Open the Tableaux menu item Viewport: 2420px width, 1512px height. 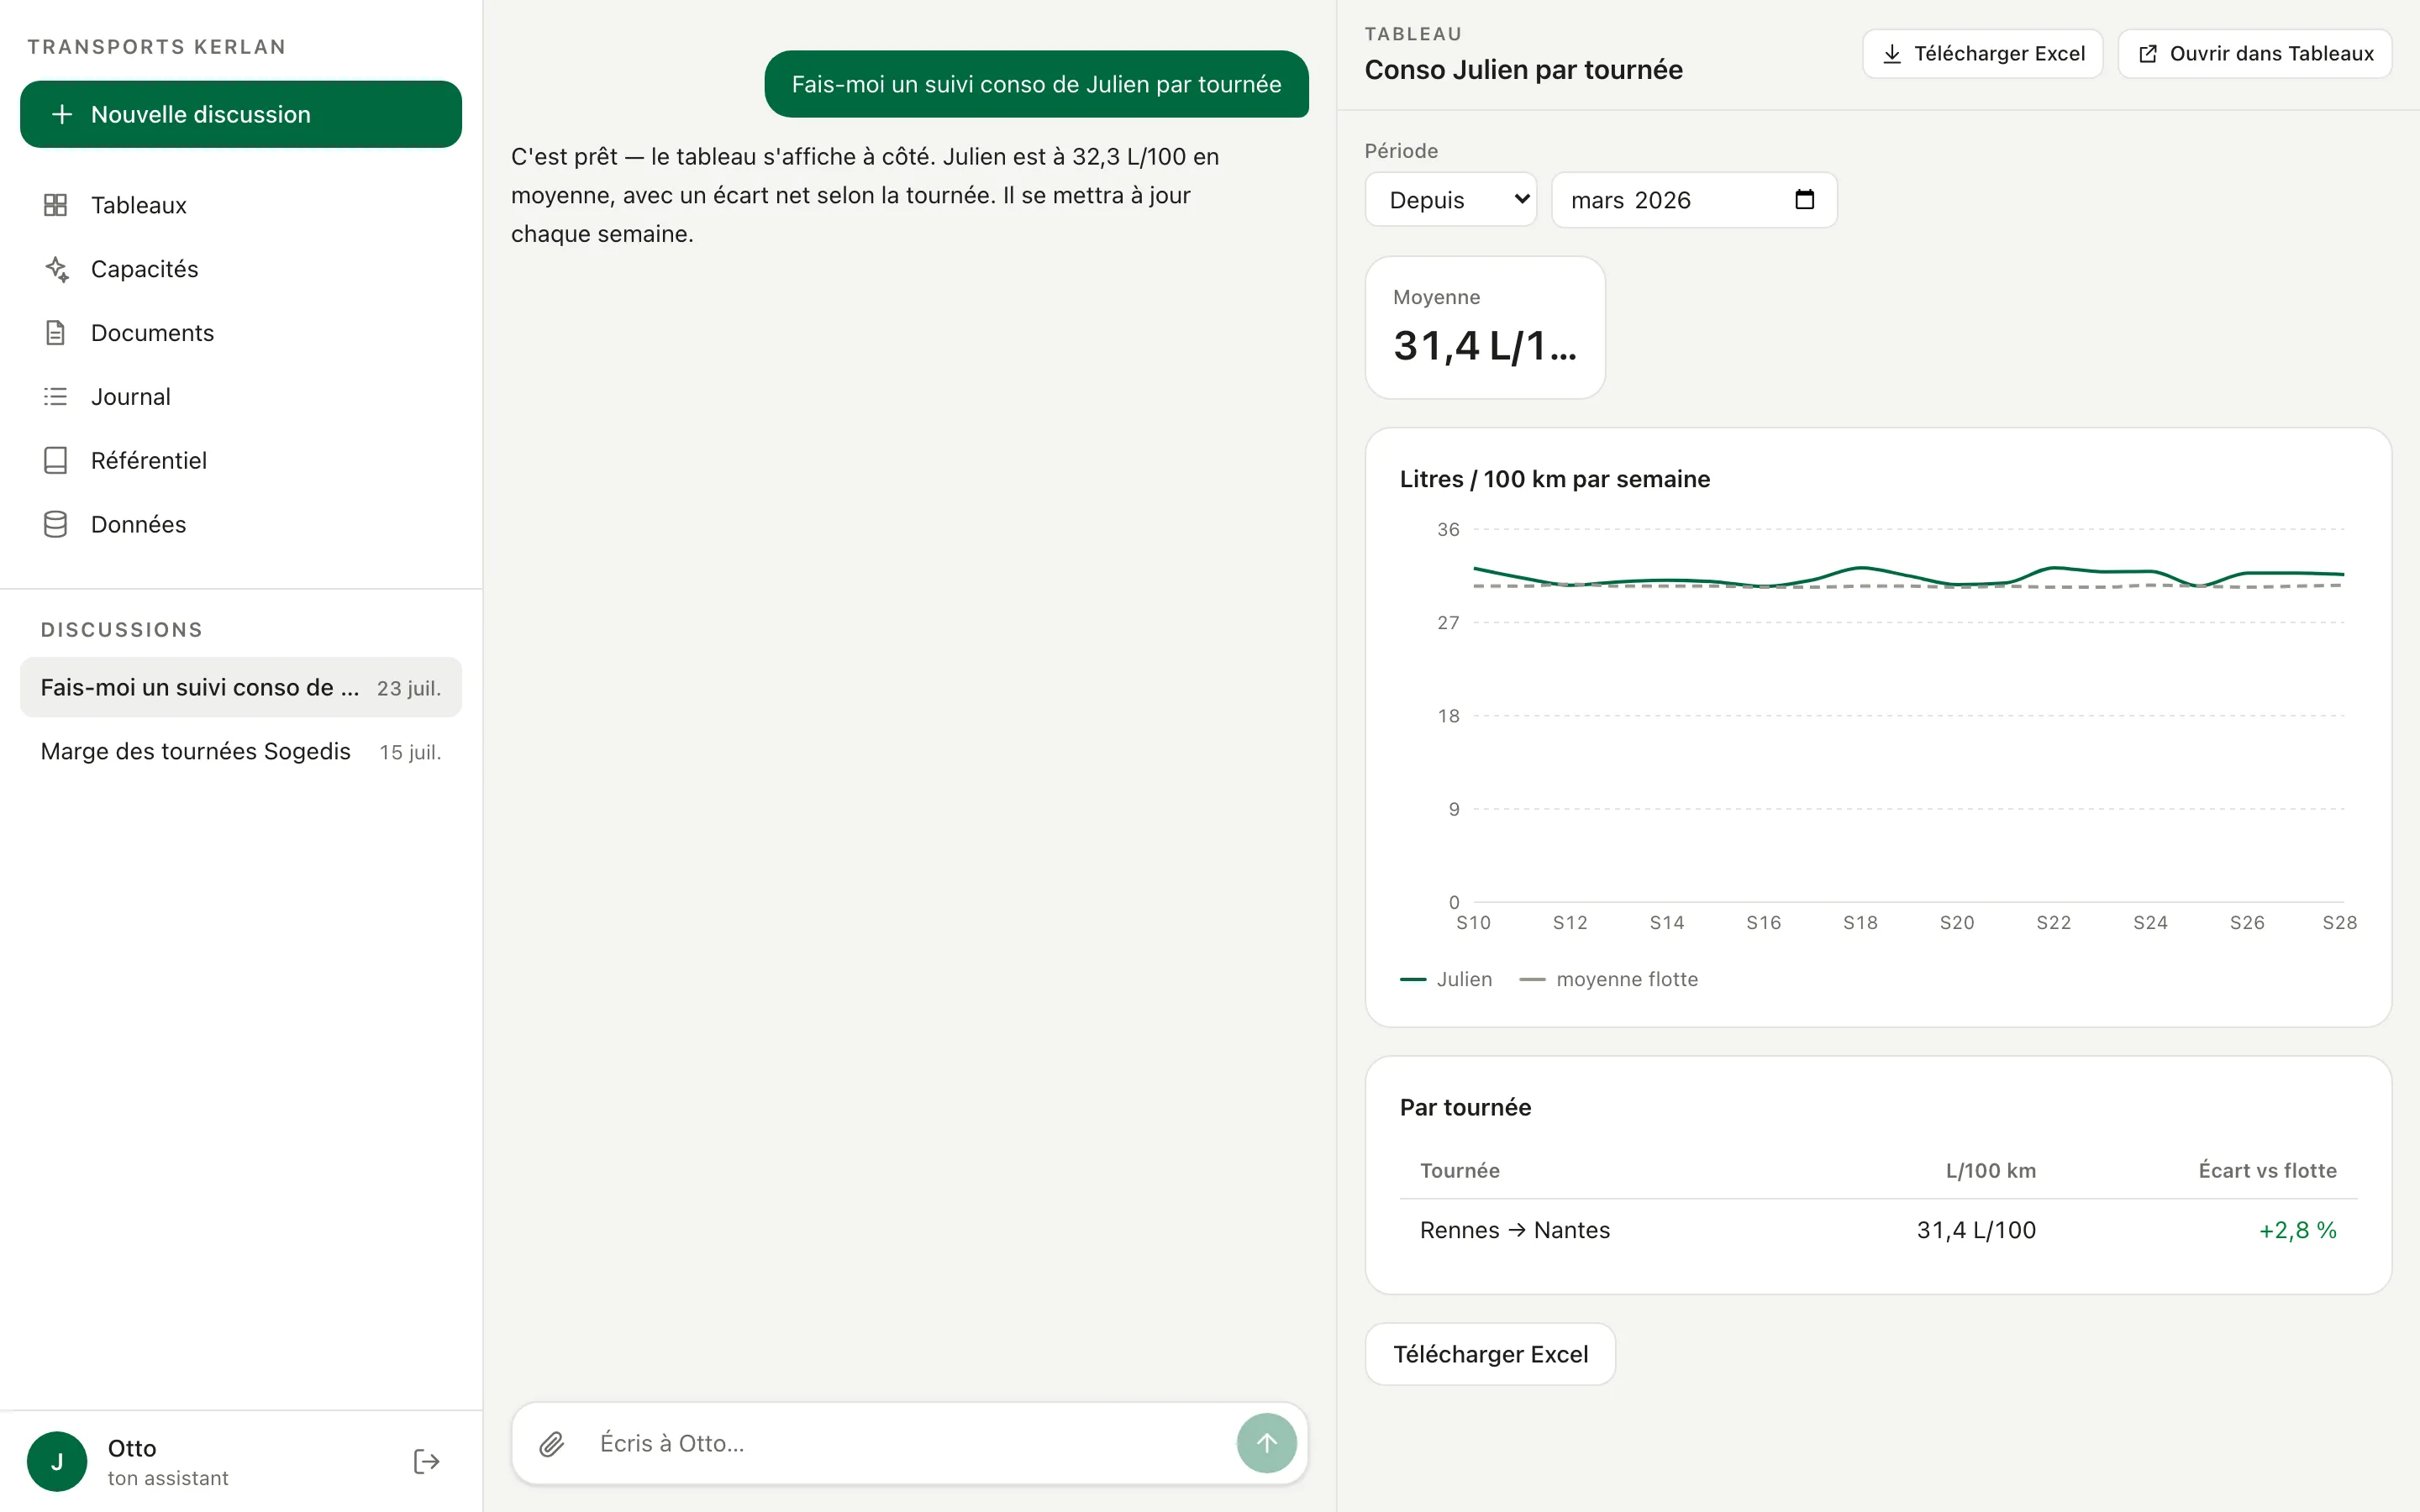(x=241, y=205)
